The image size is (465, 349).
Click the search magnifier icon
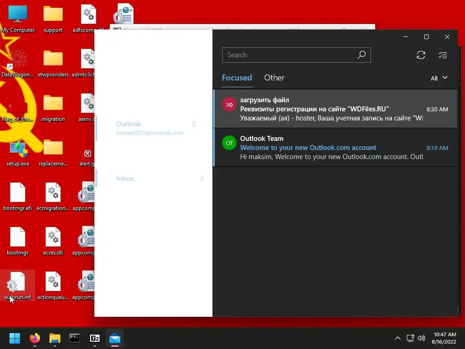pos(361,55)
